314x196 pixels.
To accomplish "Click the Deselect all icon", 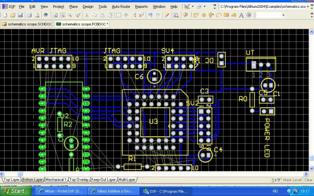I will coord(134,15).
